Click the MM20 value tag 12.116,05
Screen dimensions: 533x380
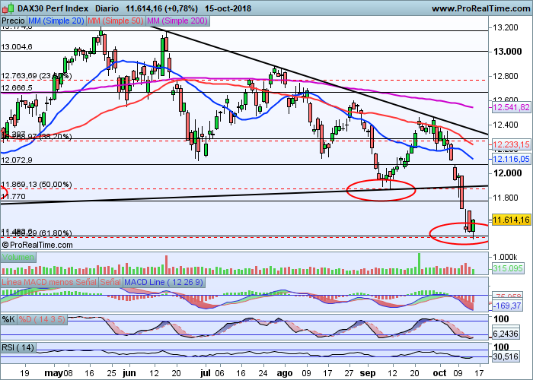click(x=511, y=159)
